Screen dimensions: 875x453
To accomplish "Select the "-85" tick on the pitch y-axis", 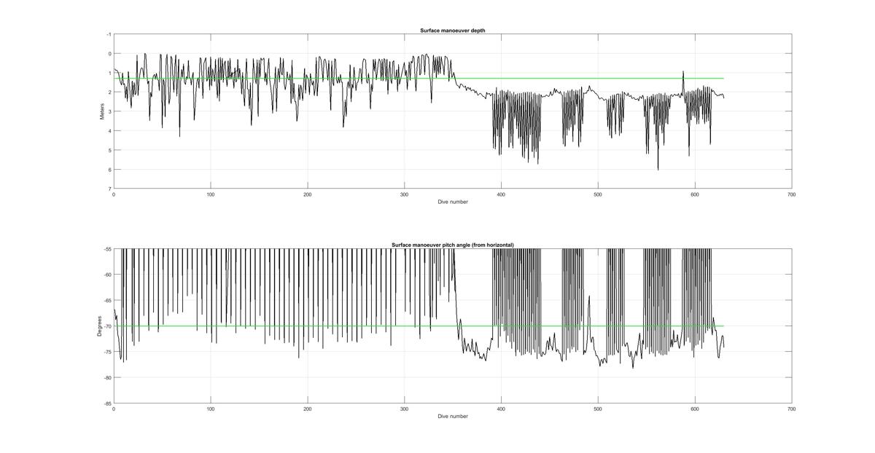I will [107, 403].
